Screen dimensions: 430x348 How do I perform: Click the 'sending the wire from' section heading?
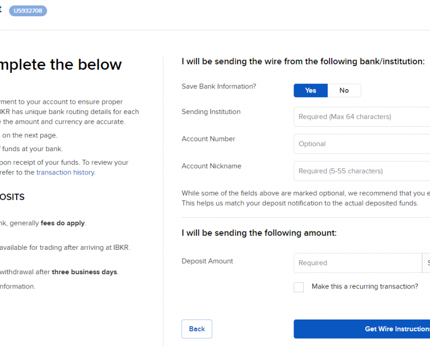pos(303,62)
